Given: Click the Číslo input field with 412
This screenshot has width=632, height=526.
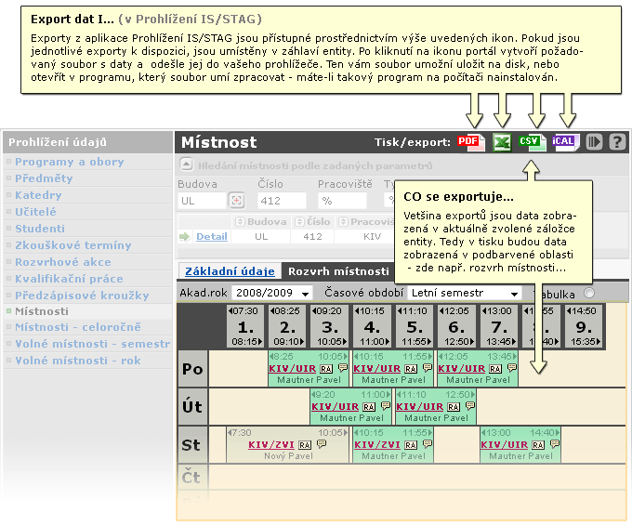Looking at the screenshot, I should [x=282, y=201].
